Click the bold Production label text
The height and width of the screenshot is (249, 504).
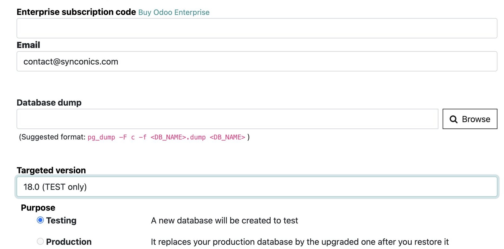point(69,242)
